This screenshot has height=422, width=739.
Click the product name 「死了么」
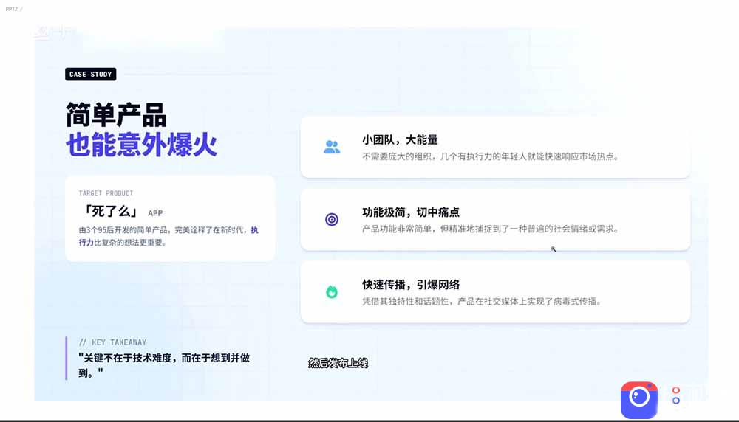[111, 211]
